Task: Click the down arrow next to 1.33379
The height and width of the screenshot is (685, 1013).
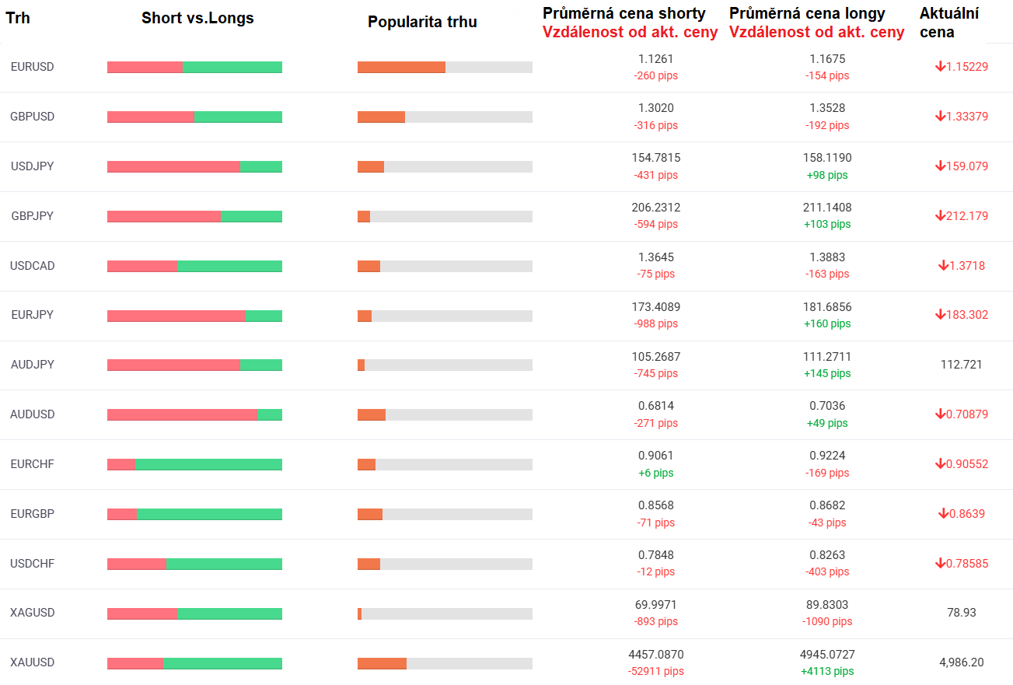Action: pos(940,117)
